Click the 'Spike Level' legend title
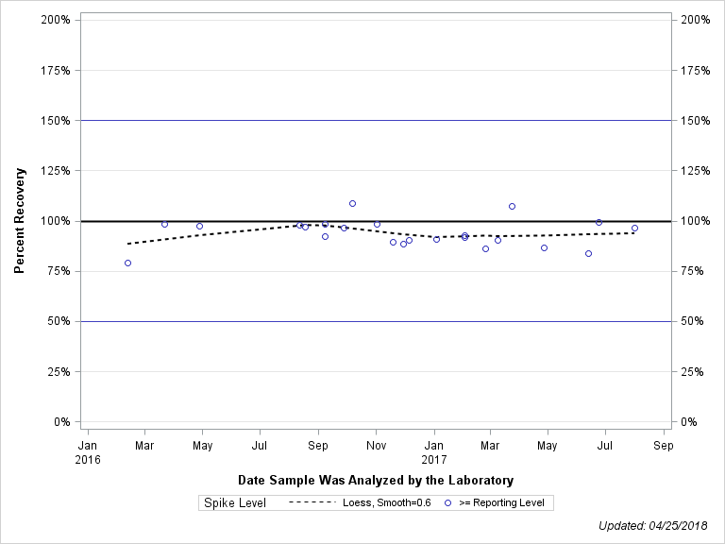This screenshot has height=544, width=725. click(234, 502)
